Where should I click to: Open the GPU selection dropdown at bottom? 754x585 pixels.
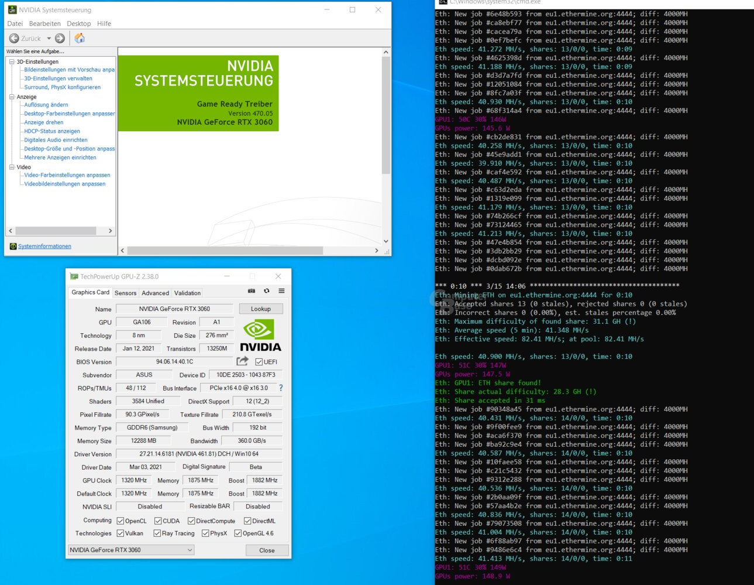tap(131, 550)
